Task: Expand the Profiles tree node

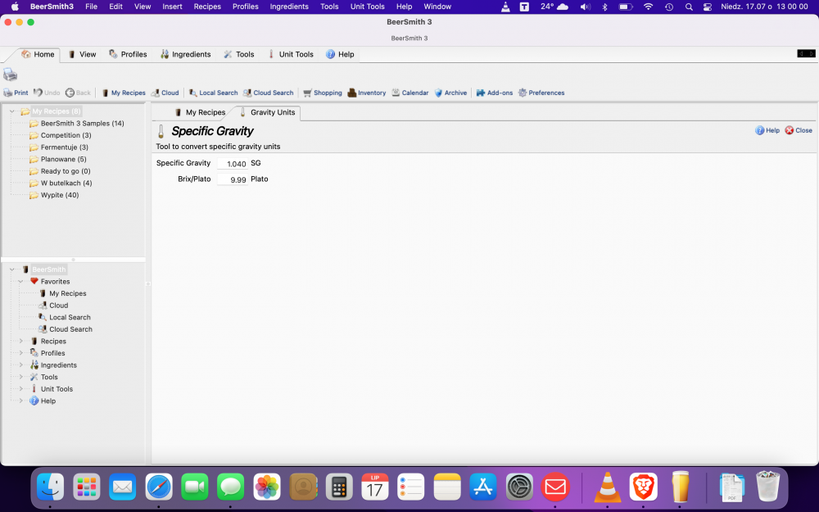Action: point(21,353)
